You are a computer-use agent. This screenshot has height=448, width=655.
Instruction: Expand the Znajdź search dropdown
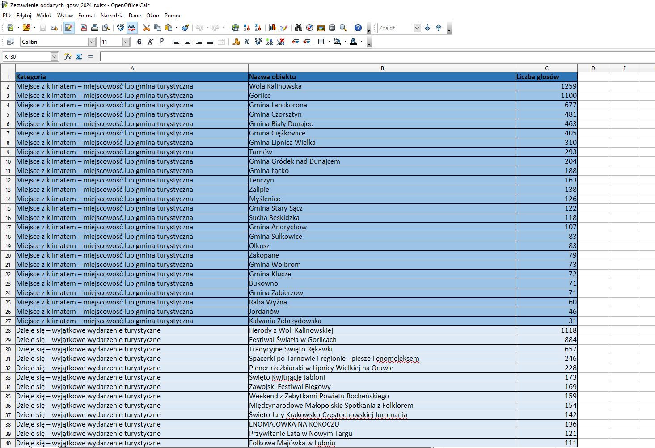pos(417,28)
